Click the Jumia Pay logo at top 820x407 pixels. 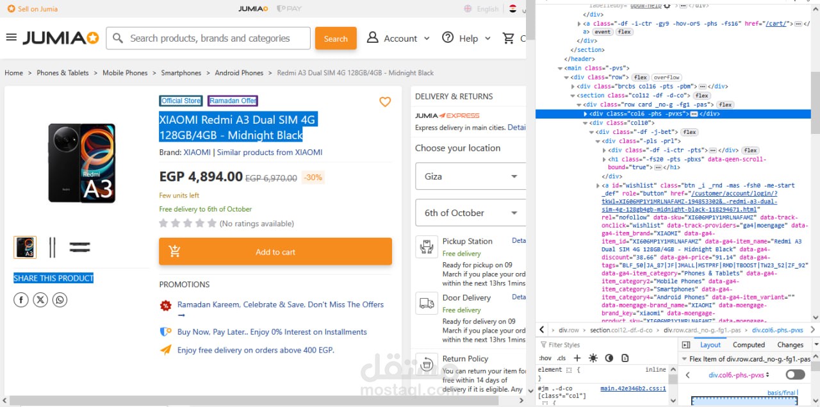(x=289, y=8)
